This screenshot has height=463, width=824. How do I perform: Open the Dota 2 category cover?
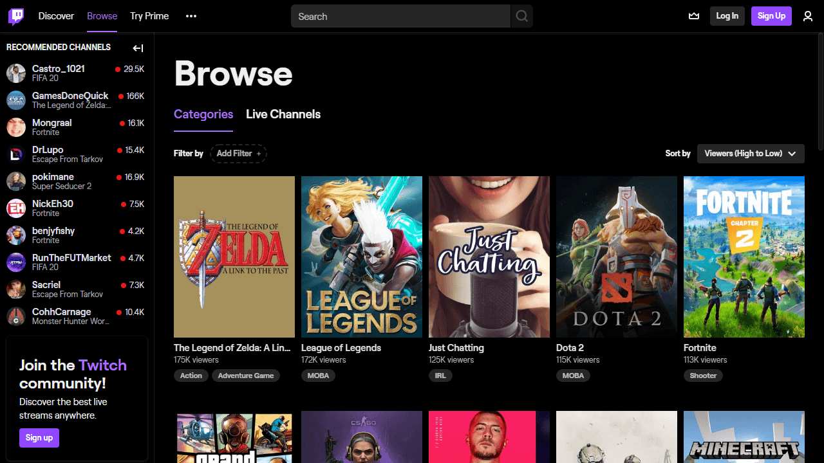click(x=617, y=257)
